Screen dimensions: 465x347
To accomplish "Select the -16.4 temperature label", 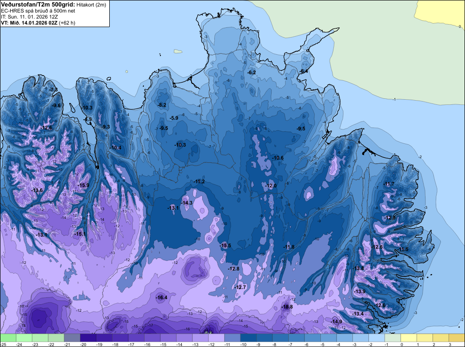I will point(162,298).
